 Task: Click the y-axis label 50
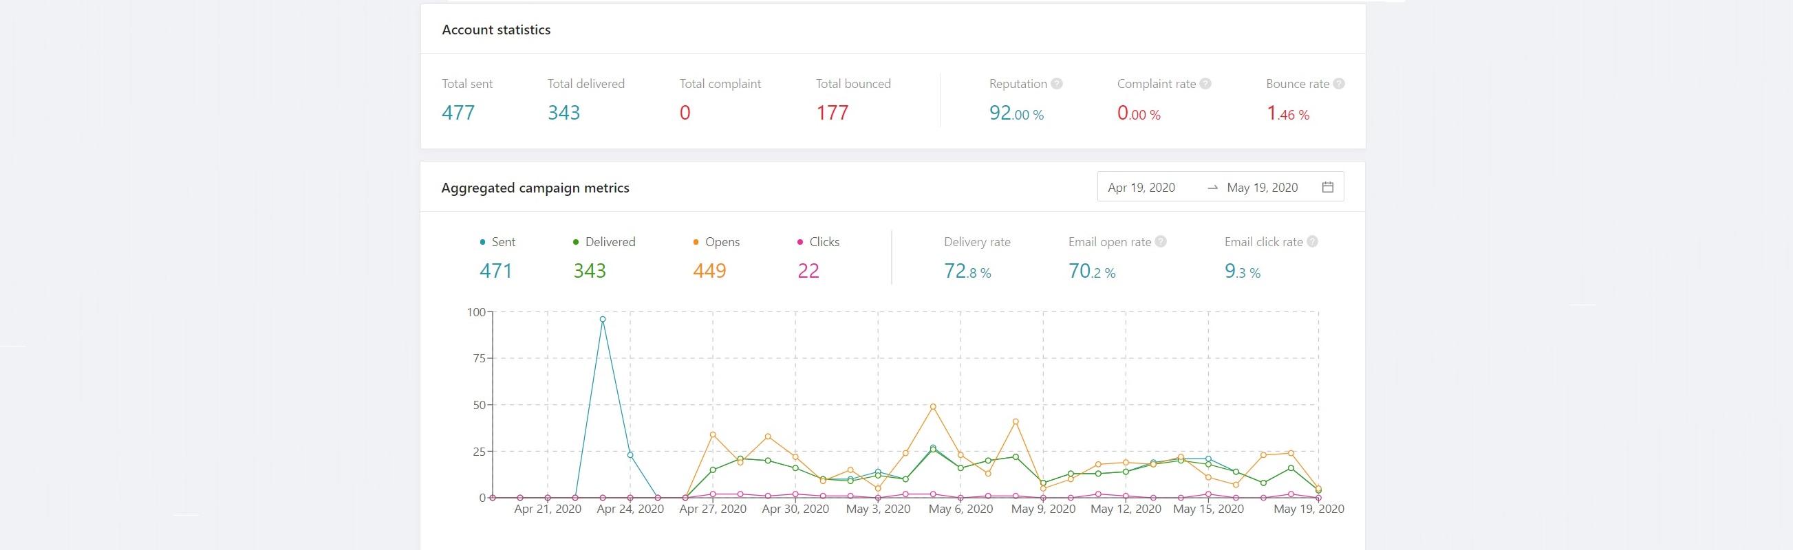click(479, 406)
